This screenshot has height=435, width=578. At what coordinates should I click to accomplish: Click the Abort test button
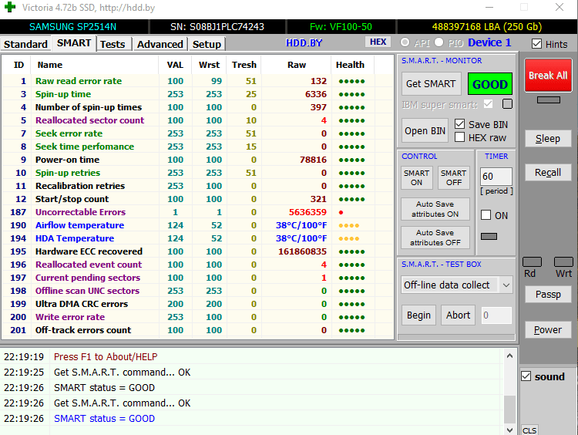[x=458, y=315]
